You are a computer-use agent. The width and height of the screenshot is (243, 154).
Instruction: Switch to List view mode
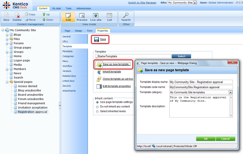tap(109, 17)
